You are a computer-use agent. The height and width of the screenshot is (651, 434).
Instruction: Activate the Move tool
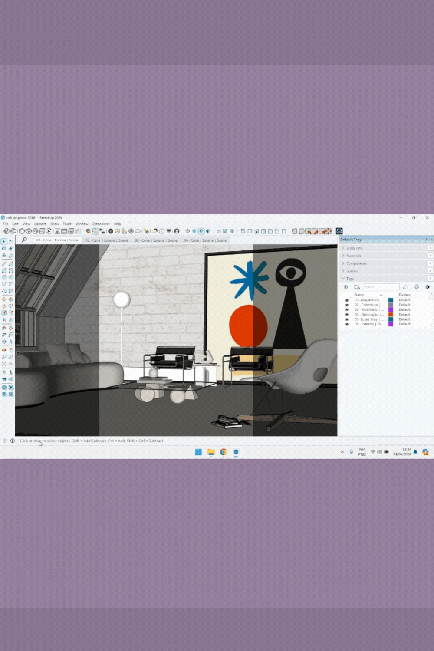click(4, 299)
